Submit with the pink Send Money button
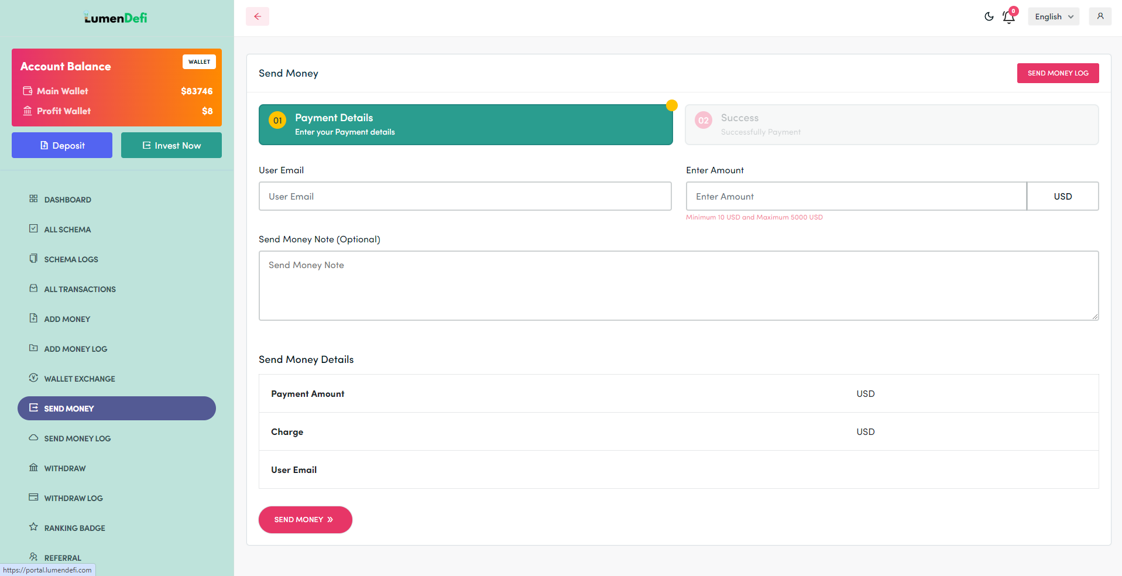Image resolution: width=1122 pixels, height=576 pixels. (x=305, y=519)
